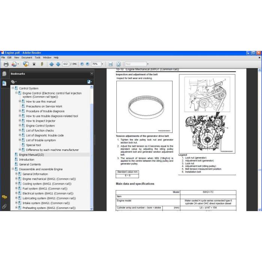Collapse the Engine Control bookmark node

16,93
